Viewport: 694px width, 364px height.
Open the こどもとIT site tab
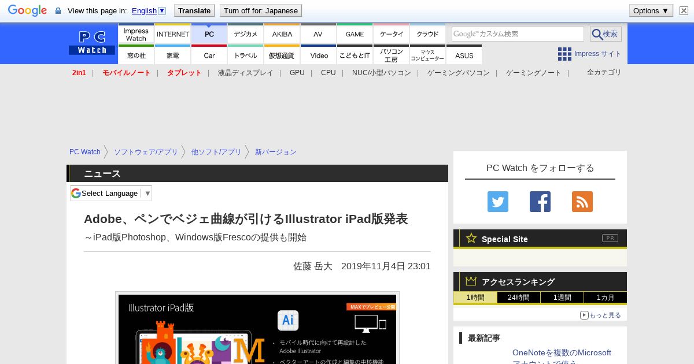[x=355, y=55]
